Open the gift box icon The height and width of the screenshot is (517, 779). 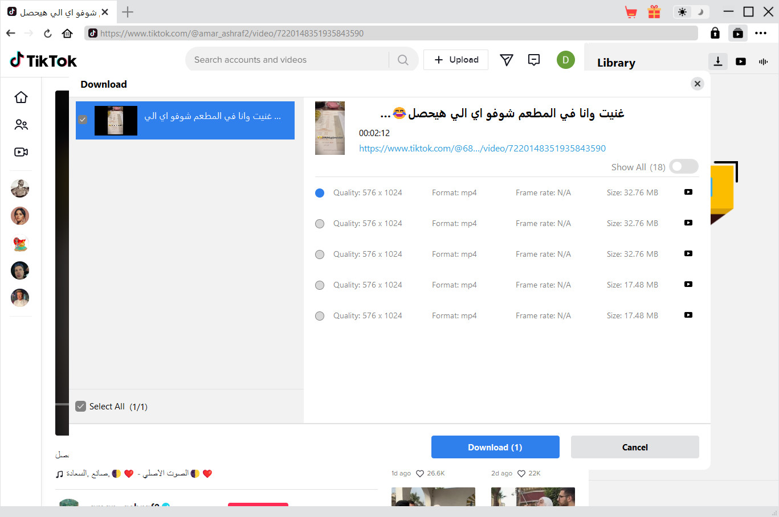point(654,12)
